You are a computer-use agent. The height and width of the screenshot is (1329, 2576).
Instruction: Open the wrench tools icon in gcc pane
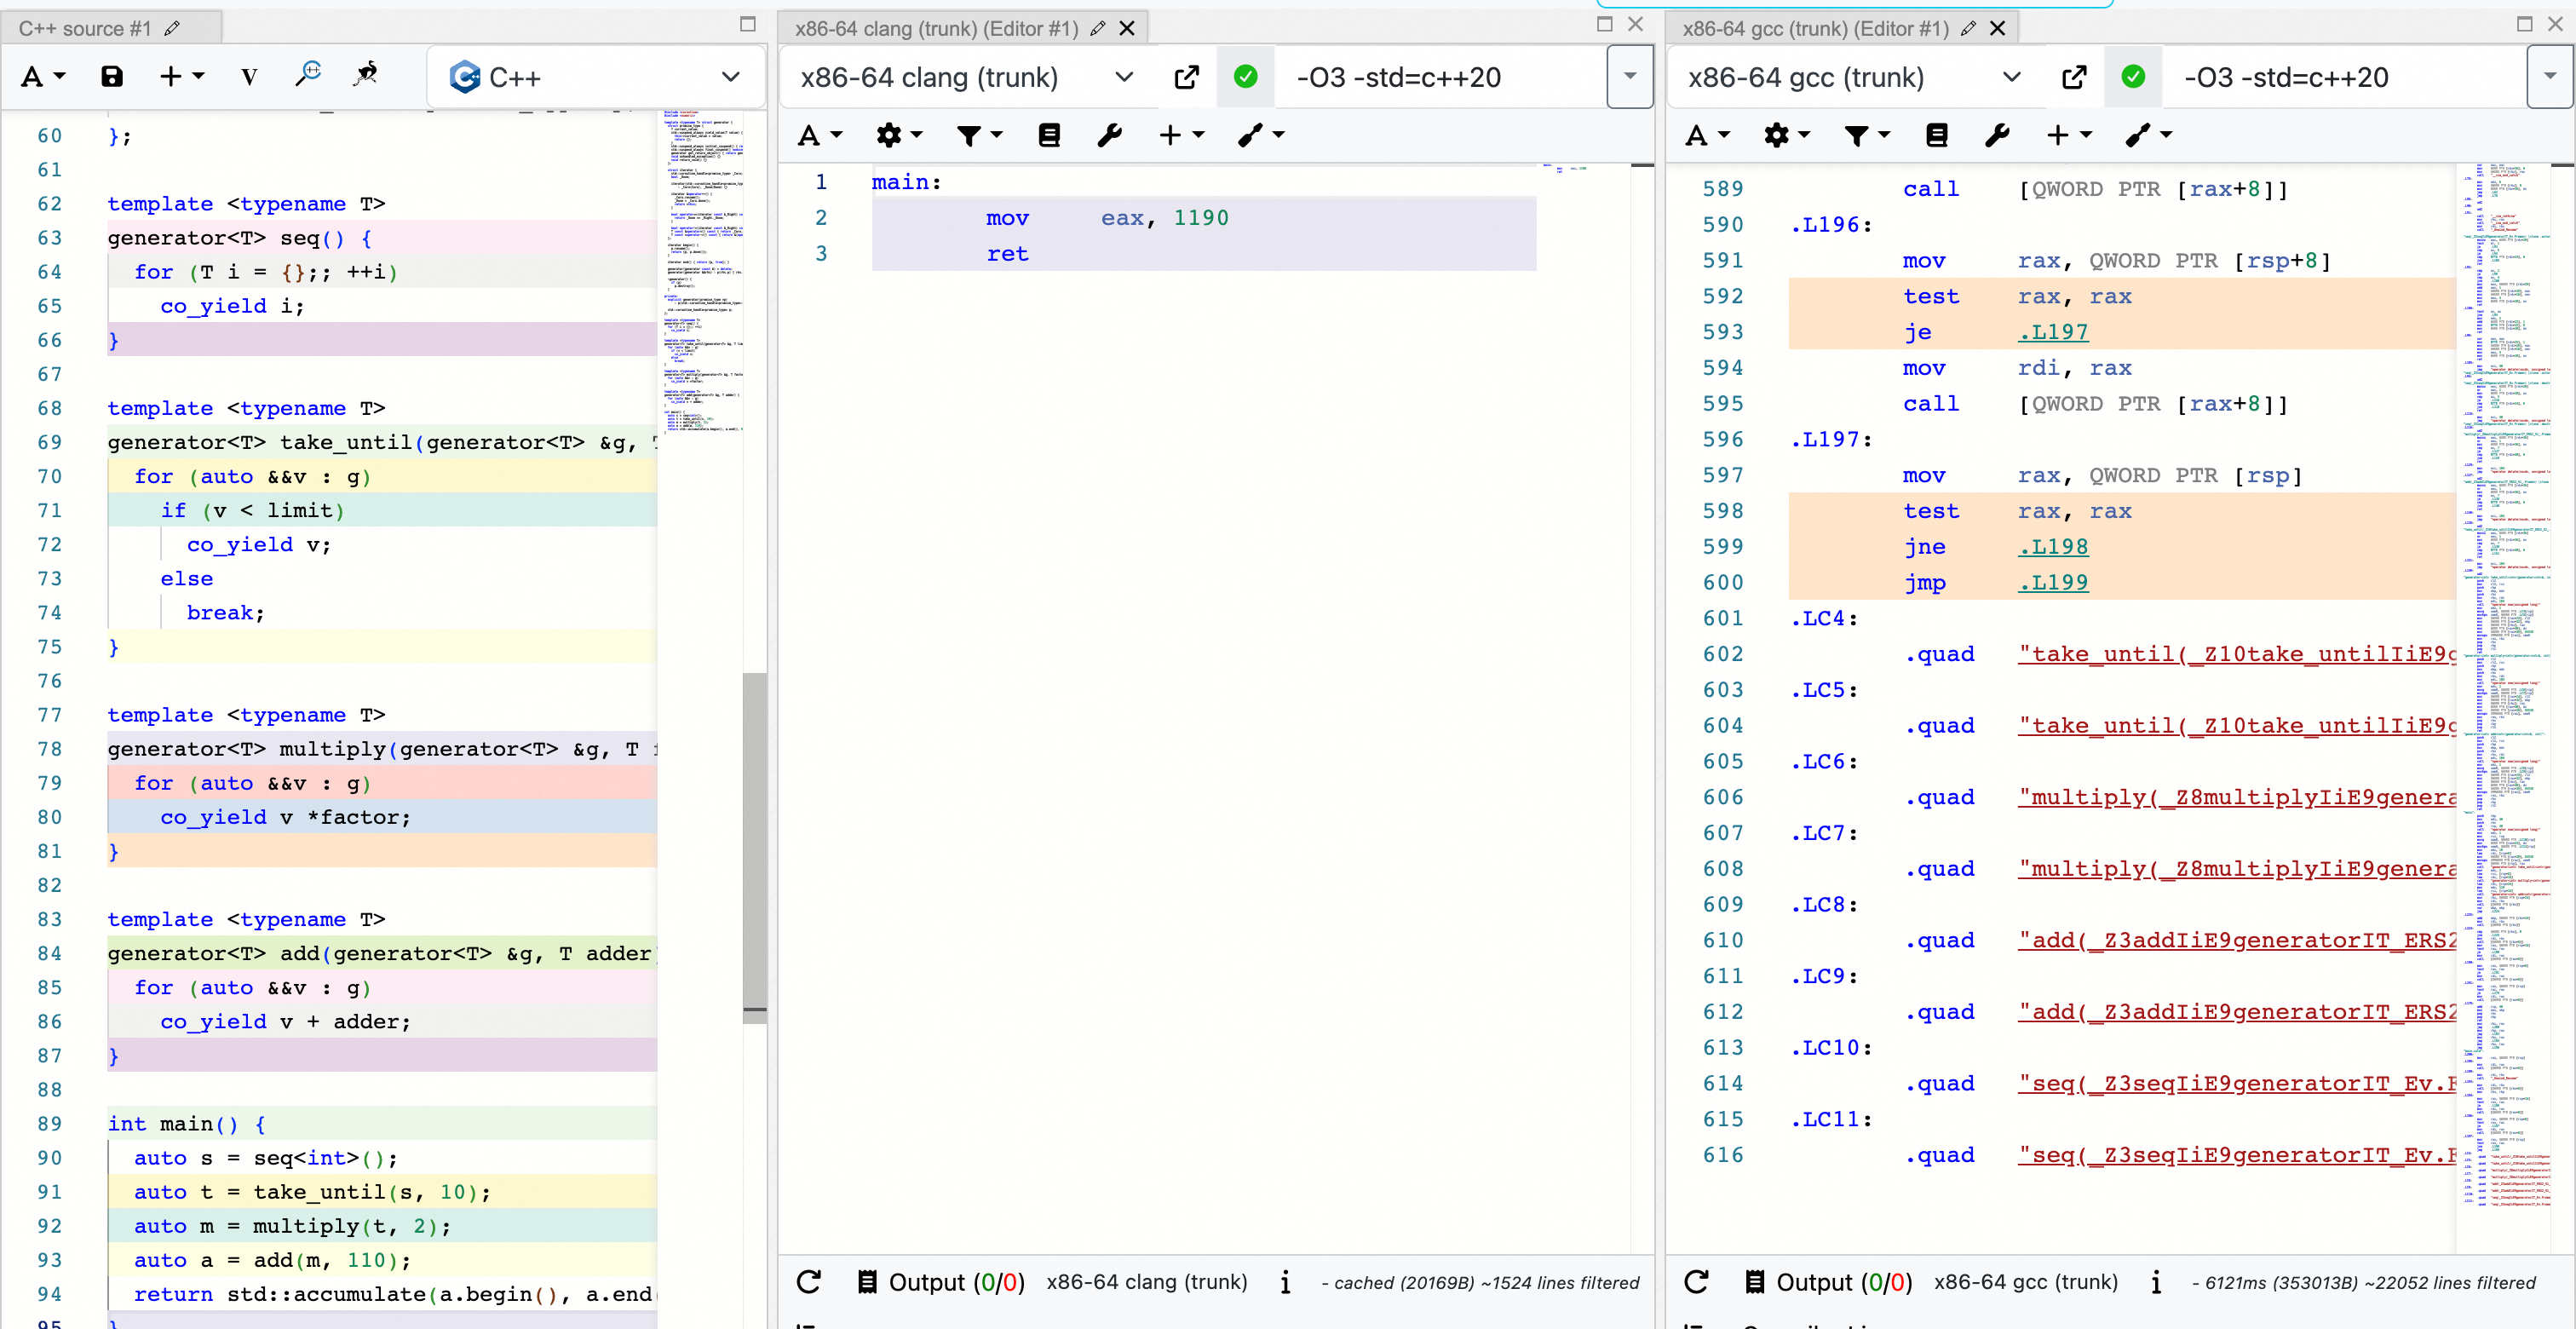click(x=1996, y=135)
